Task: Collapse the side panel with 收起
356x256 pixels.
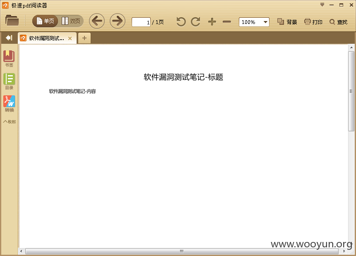Action: coord(9,122)
